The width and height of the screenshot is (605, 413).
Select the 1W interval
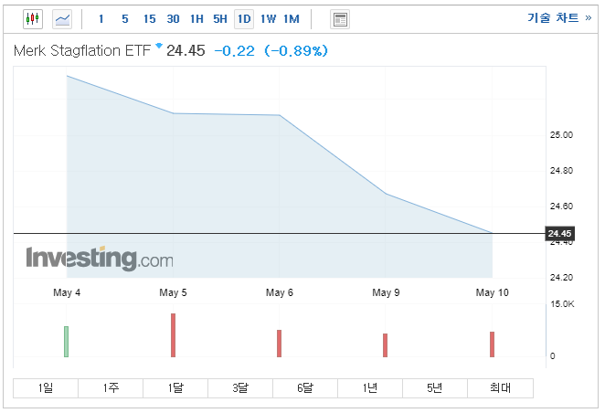click(268, 19)
